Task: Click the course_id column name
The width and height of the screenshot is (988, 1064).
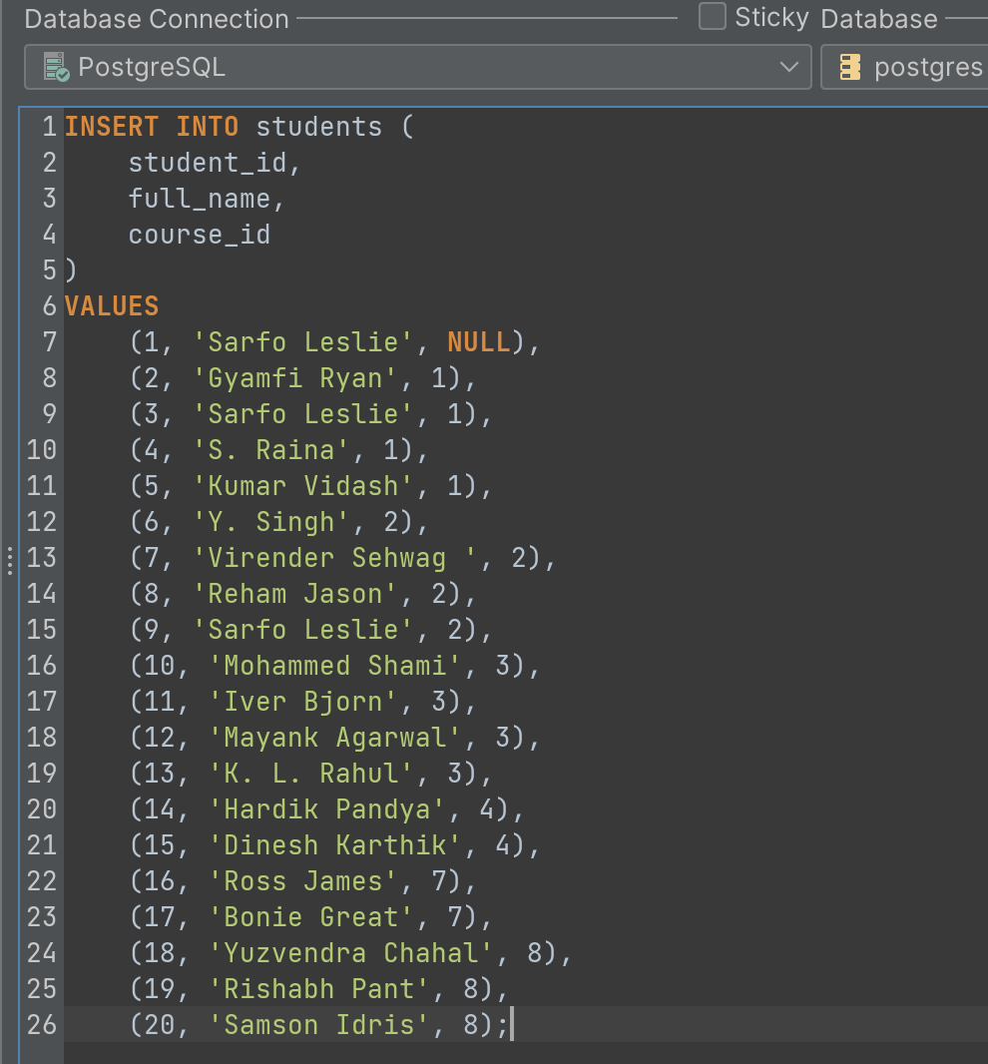Action: pyautogui.click(x=198, y=234)
